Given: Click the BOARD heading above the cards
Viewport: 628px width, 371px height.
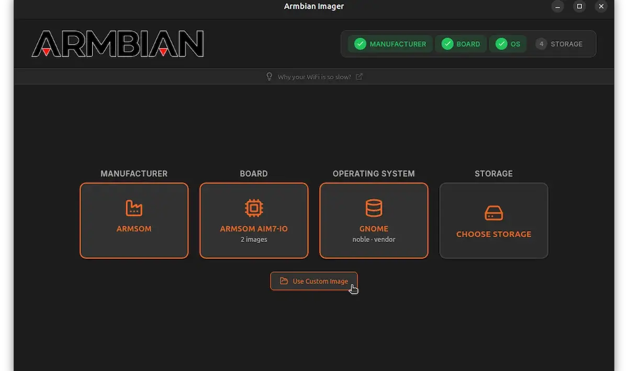Looking at the screenshot, I should (254, 173).
